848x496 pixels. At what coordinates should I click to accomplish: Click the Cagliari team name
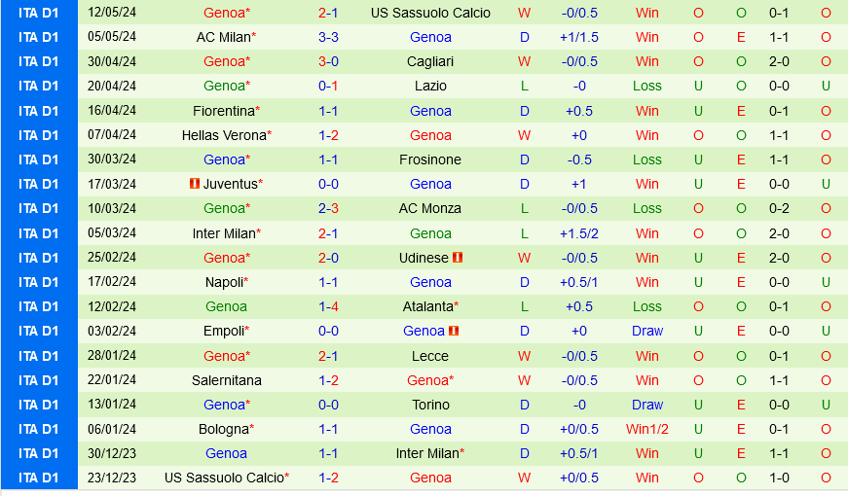430,61
